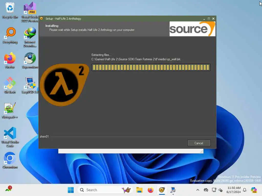Open the Copilot Preview taskbar icon
Screen dimensions: 262x196
point(254,190)
